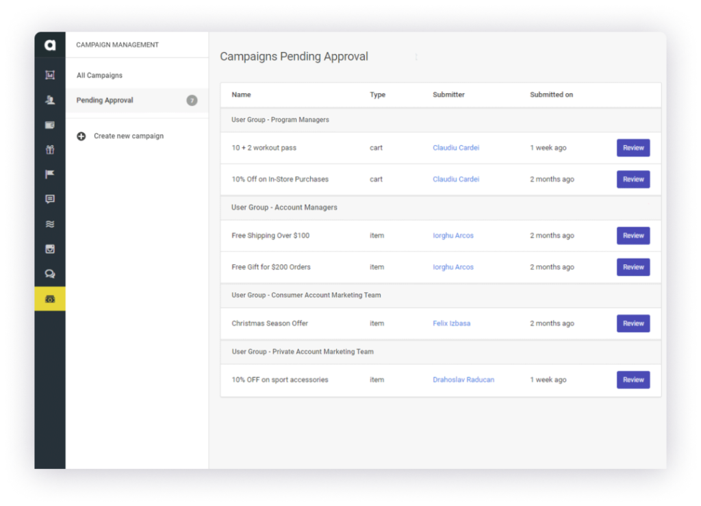The height and width of the screenshot is (506, 701).
Task: Open the gift box icon in sidebar
Action: point(50,149)
